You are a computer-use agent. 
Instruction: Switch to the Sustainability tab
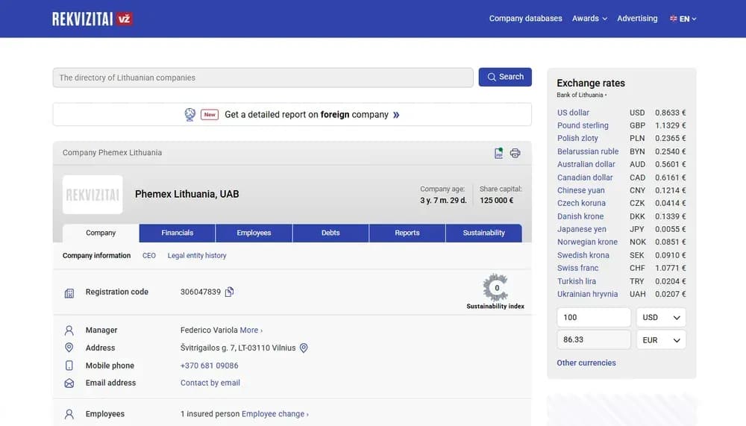483,233
